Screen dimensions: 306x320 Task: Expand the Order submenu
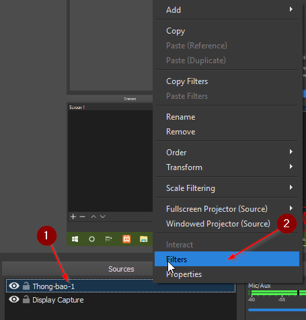pos(227,153)
